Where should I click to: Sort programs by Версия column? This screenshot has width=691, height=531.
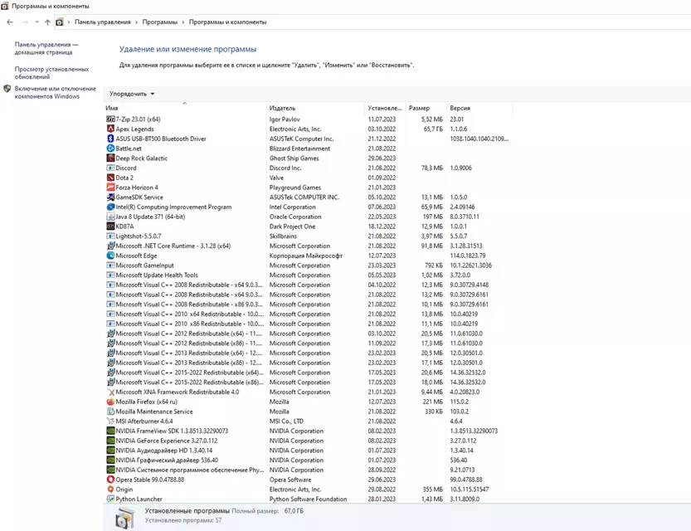[479, 108]
